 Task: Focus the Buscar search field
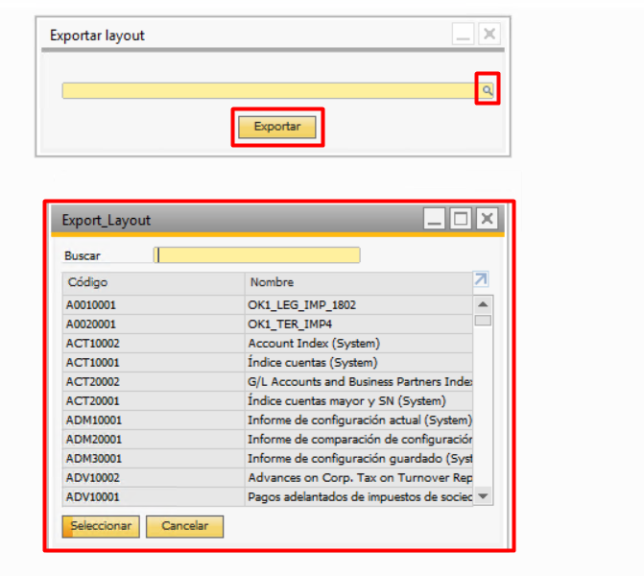point(257,255)
